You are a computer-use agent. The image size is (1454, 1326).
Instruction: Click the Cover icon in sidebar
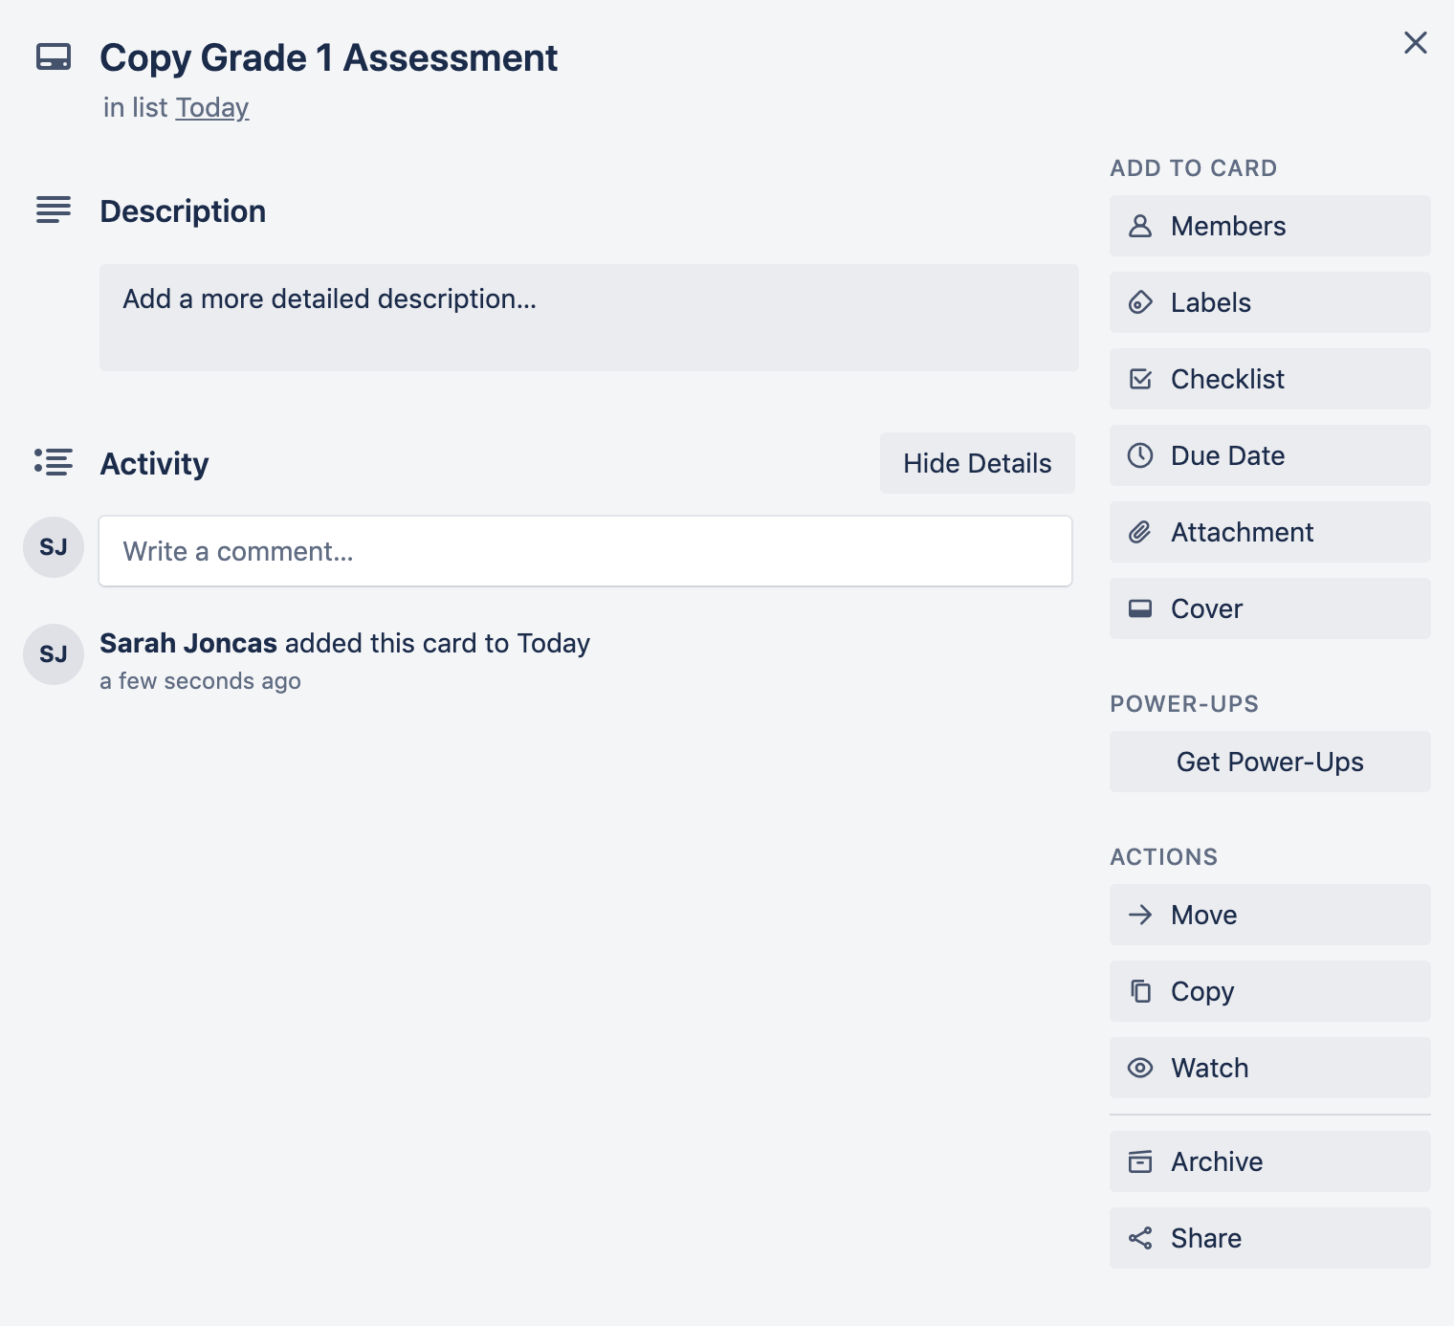pyautogui.click(x=1140, y=608)
